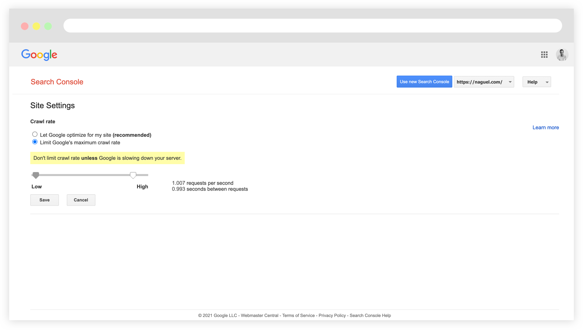Click the 'Crawl rate' label
The width and height of the screenshot is (583, 330).
tap(43, 122)
